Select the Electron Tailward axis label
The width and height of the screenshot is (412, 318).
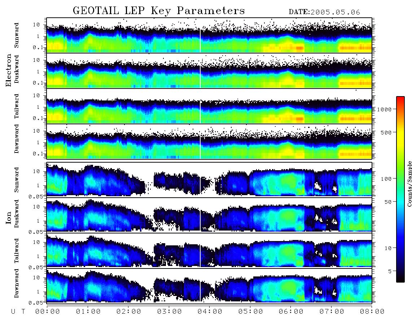(x=17, y=106)
